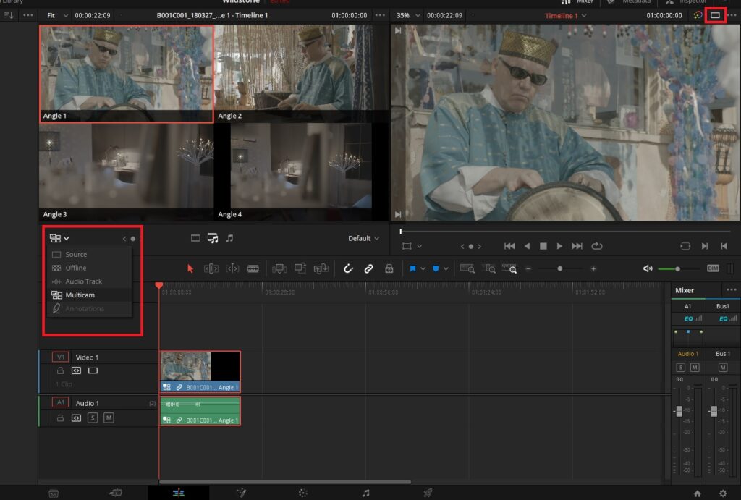Open EQ for Bus1 in the Mixer

coord(723,318)
